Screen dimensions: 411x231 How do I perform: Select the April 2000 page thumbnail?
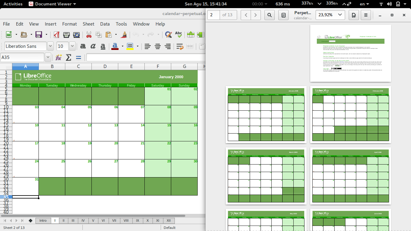coord(351,176)
